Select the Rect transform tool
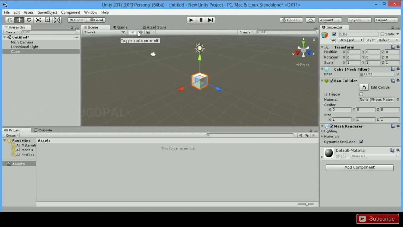The image size is (403, 227). [x=48, y=20]
